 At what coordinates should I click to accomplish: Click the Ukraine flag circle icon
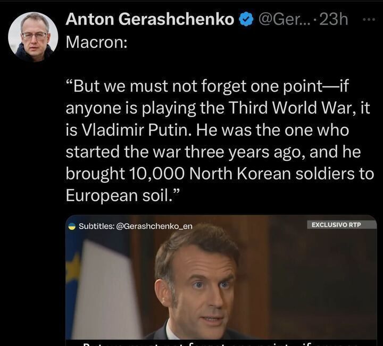pyautogui.click(x=72, y=226)
